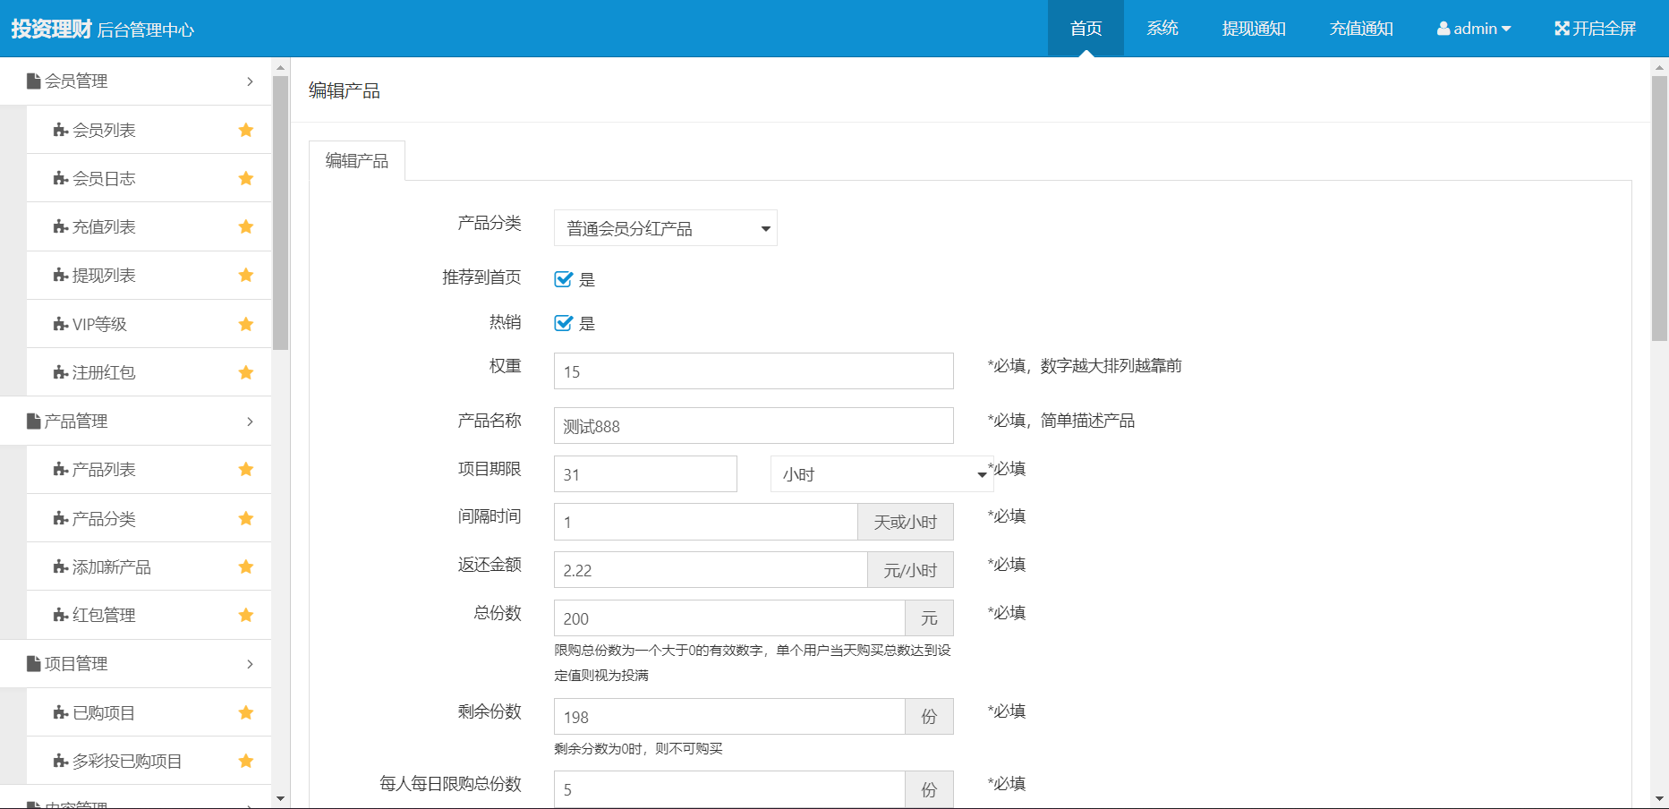Click the star icon beside 提现列表
Screen dimensions: 1669x809
click(x=246, y=276)
